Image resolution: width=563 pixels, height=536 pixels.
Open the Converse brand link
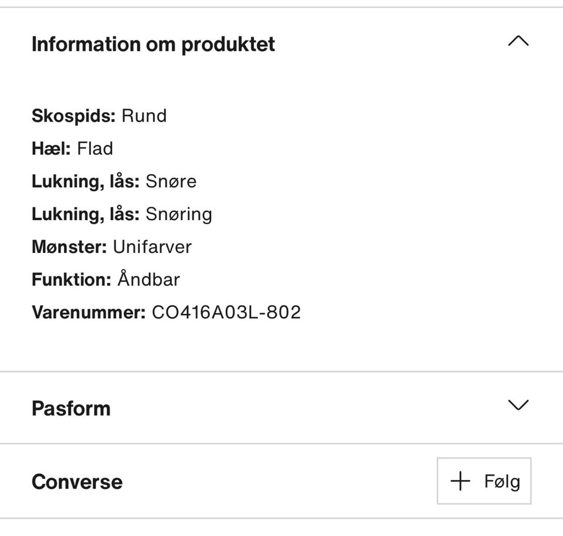pyautogui.click(x=77, y=482)
